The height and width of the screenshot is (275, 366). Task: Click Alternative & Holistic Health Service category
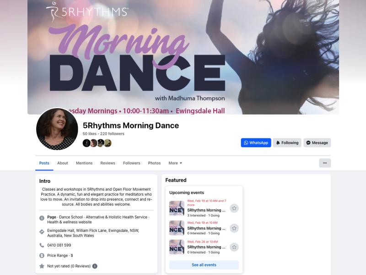point(117,217)
